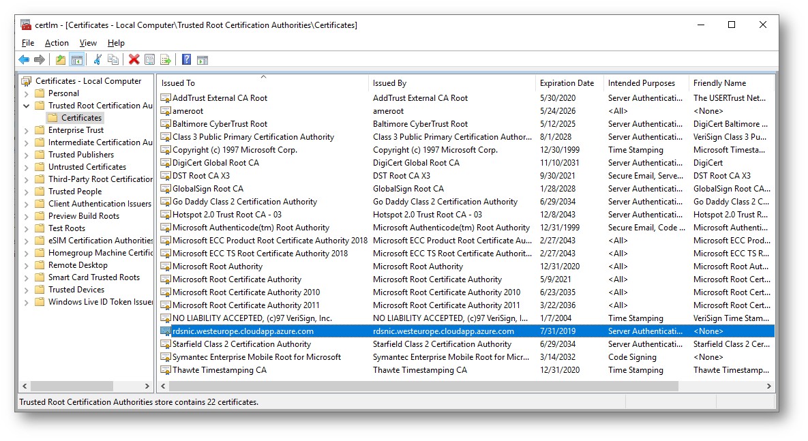Sort by the Intended Purposes column header
808x441 pixels.
(x=646, y=83)
